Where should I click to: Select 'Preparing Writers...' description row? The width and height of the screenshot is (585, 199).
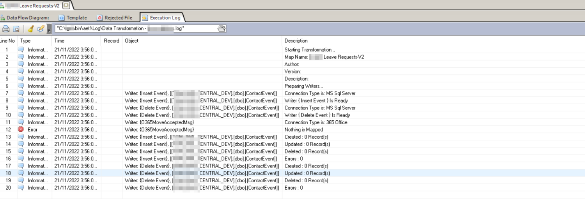coord(304,86)
